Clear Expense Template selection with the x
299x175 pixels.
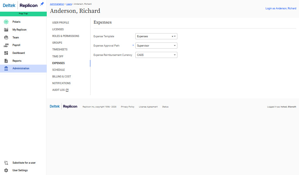[172, 36]
